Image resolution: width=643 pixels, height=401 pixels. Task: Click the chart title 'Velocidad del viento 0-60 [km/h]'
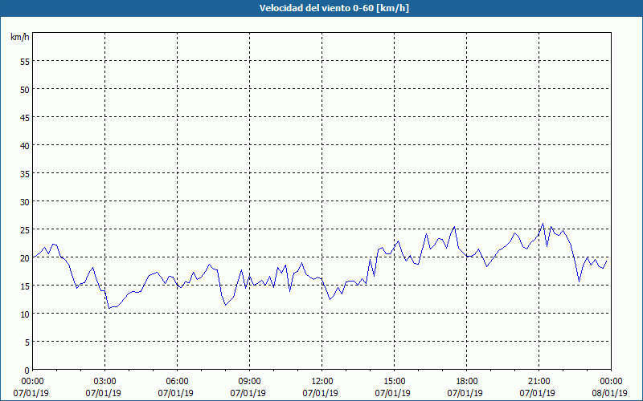tap(334, 8)
